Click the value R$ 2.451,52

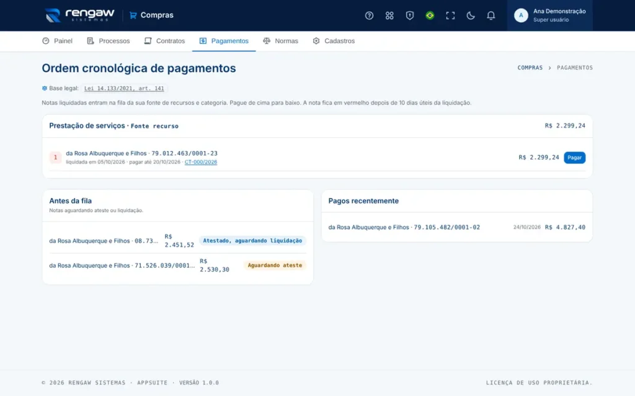179,241
